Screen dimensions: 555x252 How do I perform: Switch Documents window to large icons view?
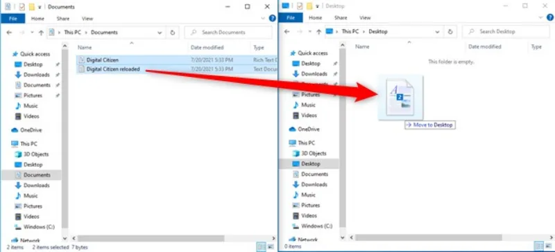271,246
